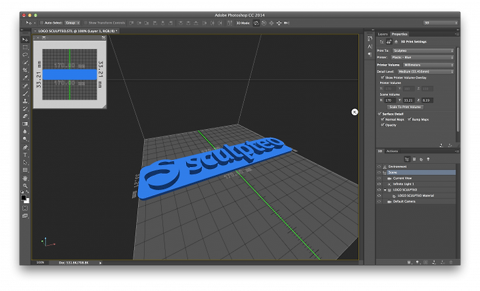Choose the Roll 3D object mode icon
The image size is (480, 291).
pos(264,23)
